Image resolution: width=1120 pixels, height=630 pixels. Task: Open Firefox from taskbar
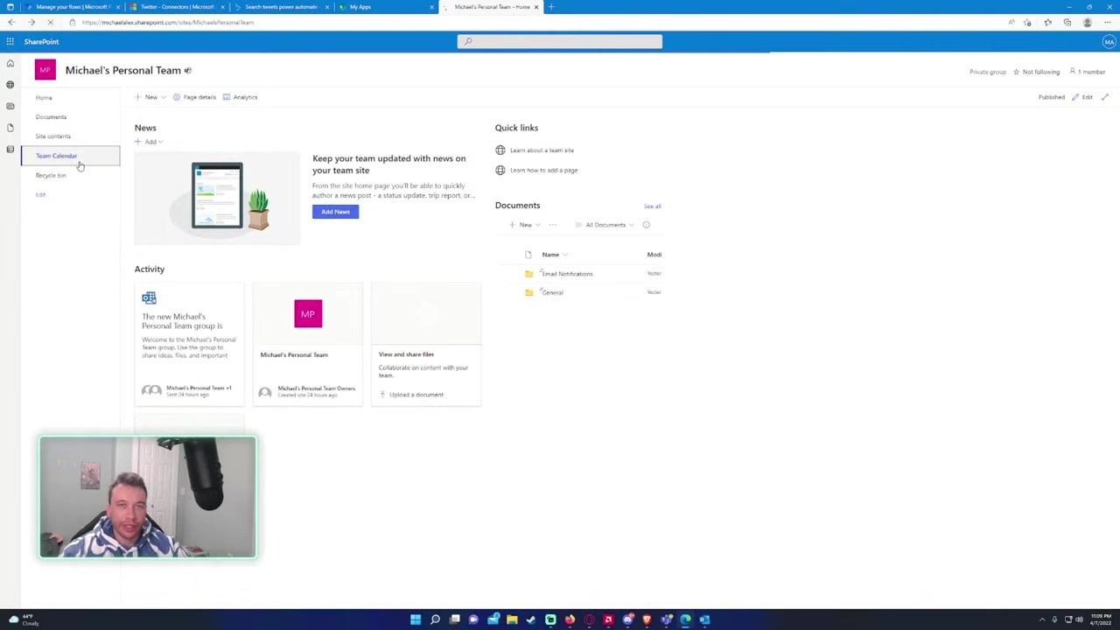570,619
